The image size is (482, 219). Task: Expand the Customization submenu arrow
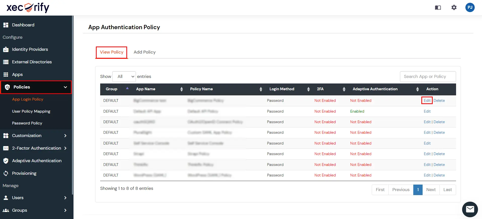65,136
